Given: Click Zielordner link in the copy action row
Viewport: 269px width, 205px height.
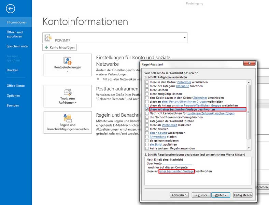Looking at the screenshot, I should pos(200,98).
